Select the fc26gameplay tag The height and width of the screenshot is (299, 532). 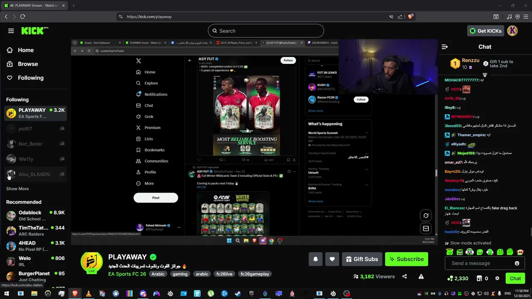(x=255, y=274)
